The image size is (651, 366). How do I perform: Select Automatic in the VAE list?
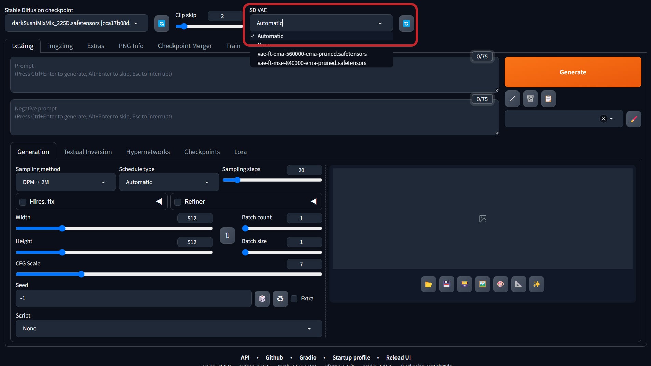(x=322, y=36)
